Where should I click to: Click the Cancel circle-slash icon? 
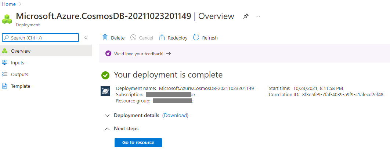coord(133,37)
